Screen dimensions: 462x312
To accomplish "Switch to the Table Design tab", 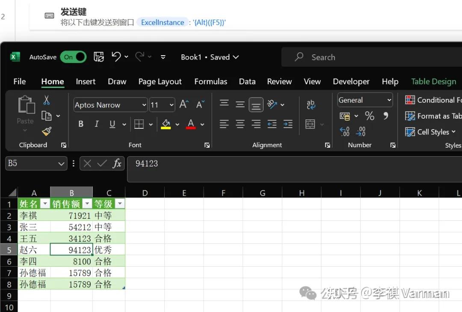I will [433, 81].
